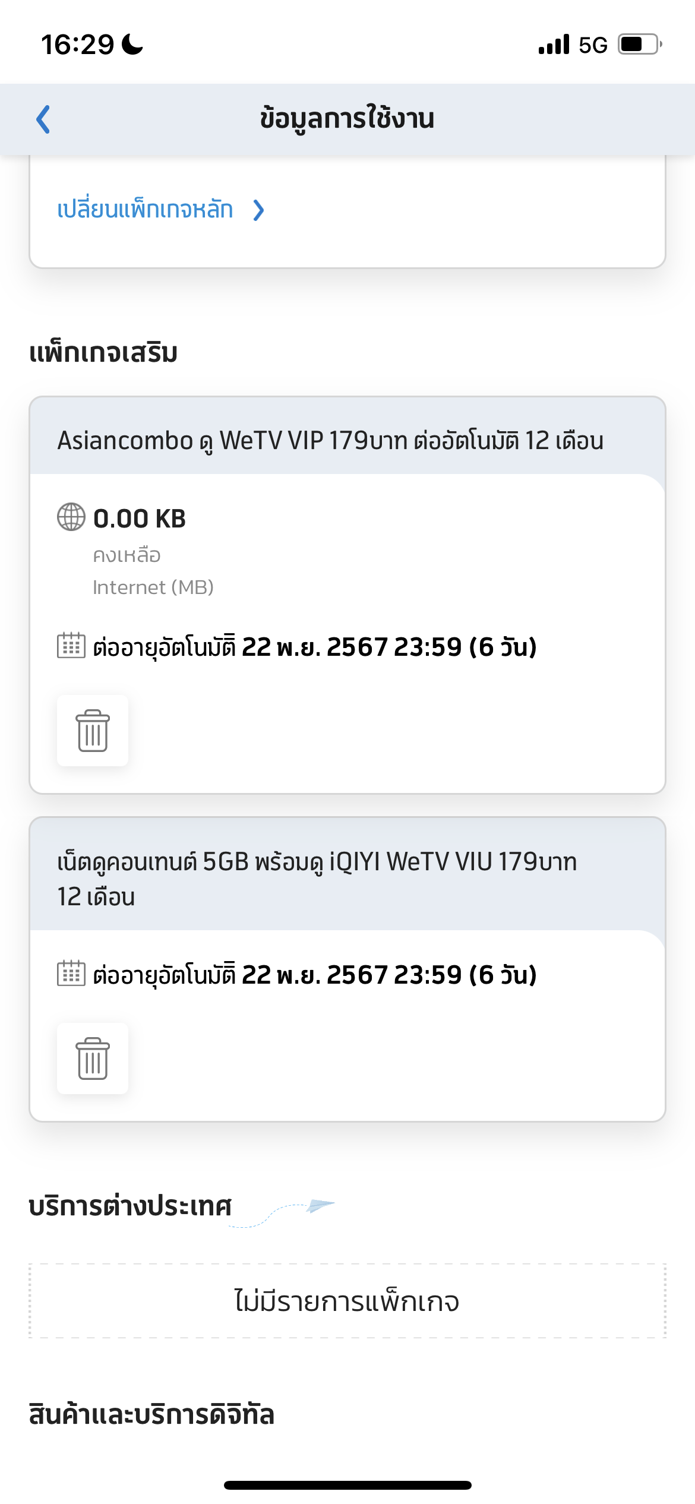Tap calendar icon in Asiancombo package card
This screenshot has height=1504, width=695.
point(71,646)
